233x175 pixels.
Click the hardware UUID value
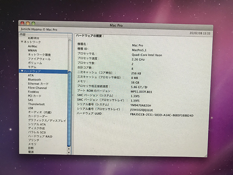click(x=162, y=115)
